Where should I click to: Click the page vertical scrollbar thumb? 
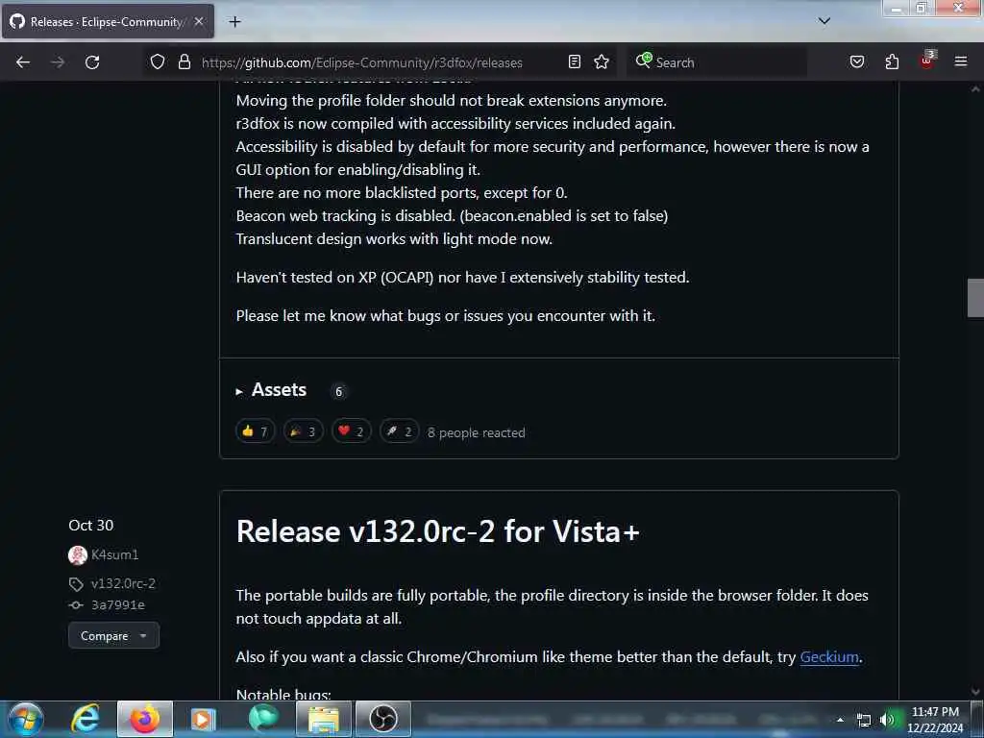point(975,298)
